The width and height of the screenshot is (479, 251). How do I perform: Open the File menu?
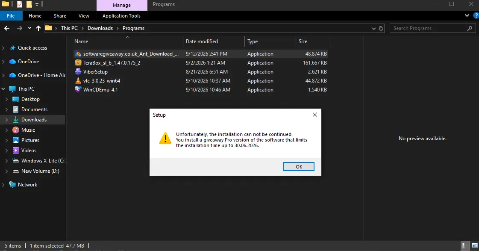[11, 16]
